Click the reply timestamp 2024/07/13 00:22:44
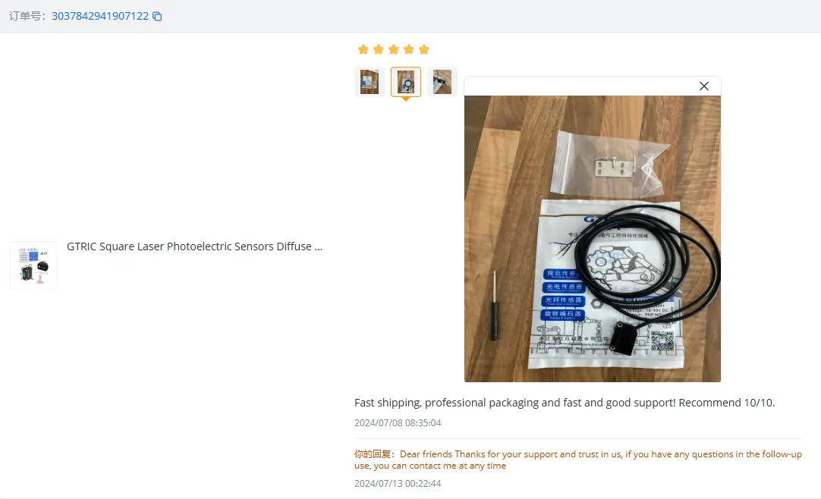This screenshot has height=499, width=821. pos(398,483)
